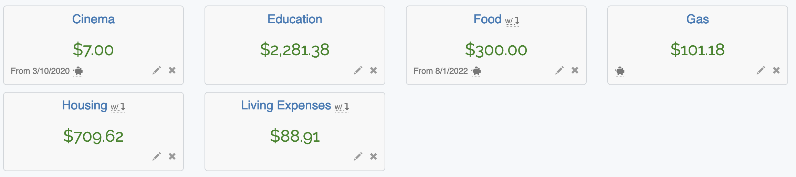Remove the Education category
This screenshot has height=177, width=796.
(374, 70)
